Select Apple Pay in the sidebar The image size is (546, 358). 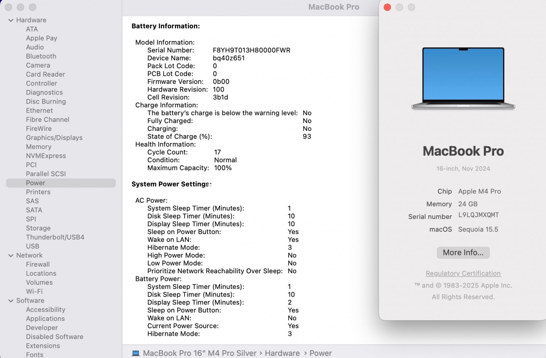tap(41, 38)
